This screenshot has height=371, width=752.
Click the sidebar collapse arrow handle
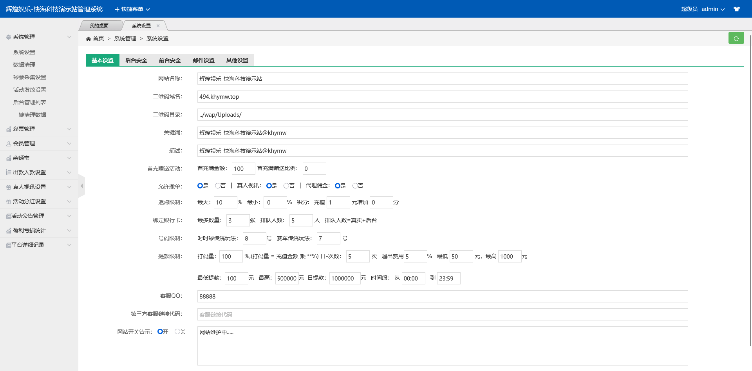pos(81,186)
